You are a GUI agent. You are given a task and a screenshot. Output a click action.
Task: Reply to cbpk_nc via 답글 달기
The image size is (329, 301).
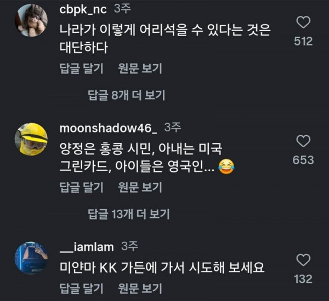[81, 68]
